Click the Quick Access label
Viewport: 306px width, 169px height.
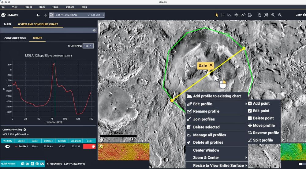tap(8, 164)
